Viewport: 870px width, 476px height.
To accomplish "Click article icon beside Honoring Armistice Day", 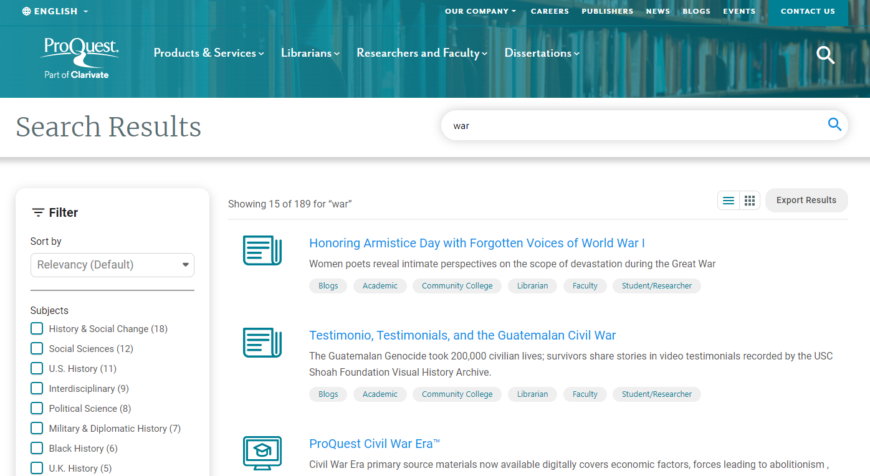I will pyautogui.click(x=262, y=250).
